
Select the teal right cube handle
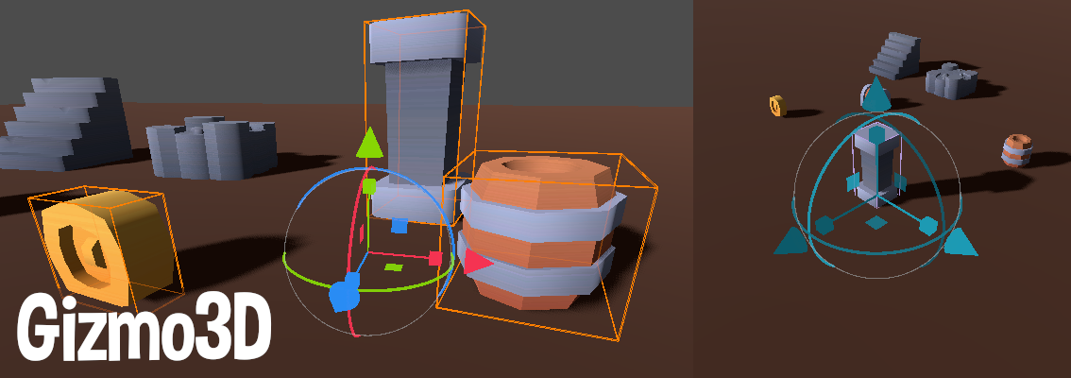(927, 226)
